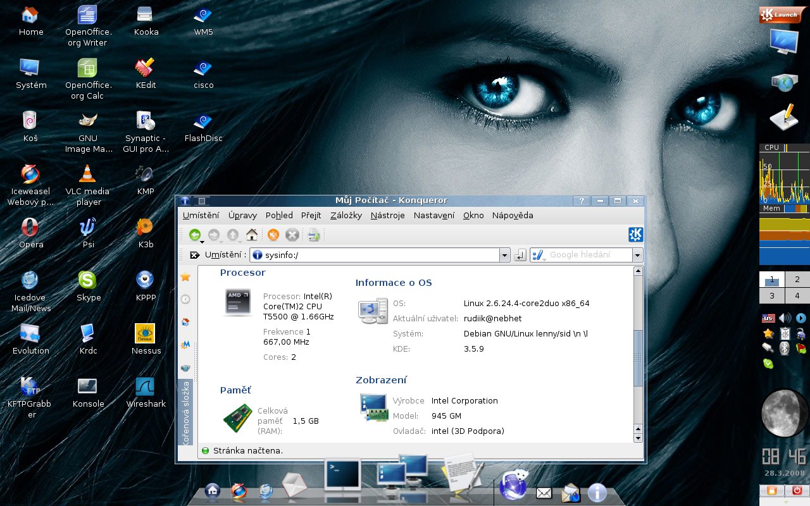Click the sysinfo:/ location input field
The height and width of the screenshot is (506, 810).
(x=380, y=255)
